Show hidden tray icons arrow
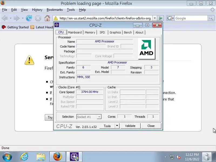Image resolution: width=216 pixels, height=162 pixels. click(x=166, y=157)
